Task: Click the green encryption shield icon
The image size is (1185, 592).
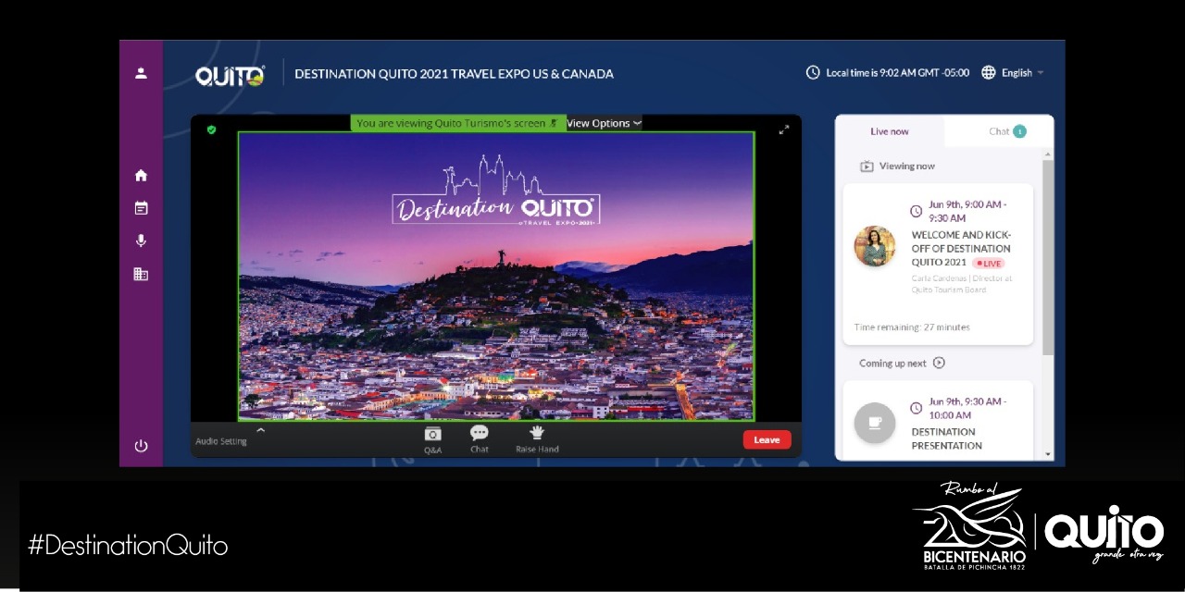Action: (x=211, y=130)
